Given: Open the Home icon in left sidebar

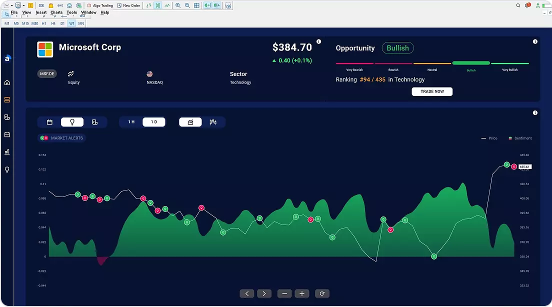Looking at the screenshot, I should click(7, 82).
